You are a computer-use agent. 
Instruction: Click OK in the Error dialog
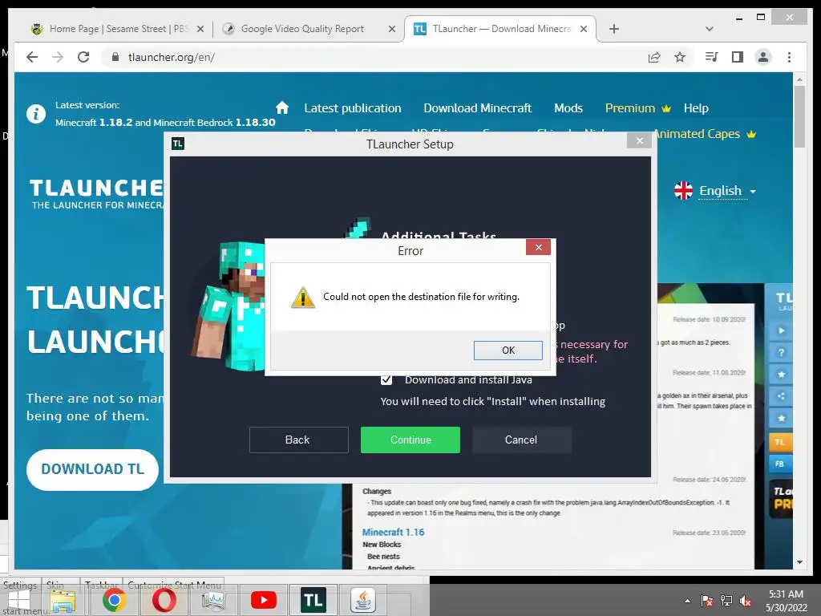(508, 351)
